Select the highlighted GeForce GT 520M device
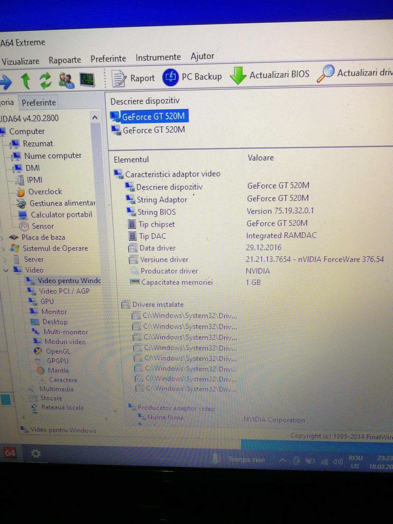The width and height of the screenshot is (393, 524). click(149, 116)
